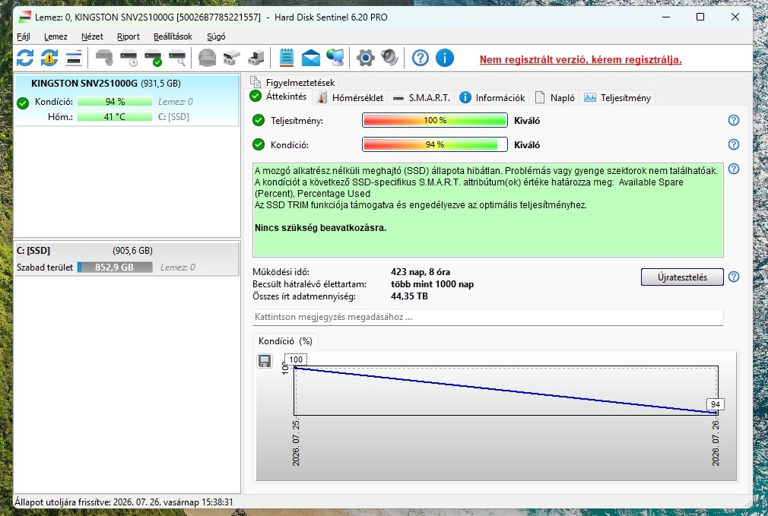This screenshot has height=516, width=768.
Task: Click the Kondíció 94 % gradient bar in overview
Action: pos(435,145)
